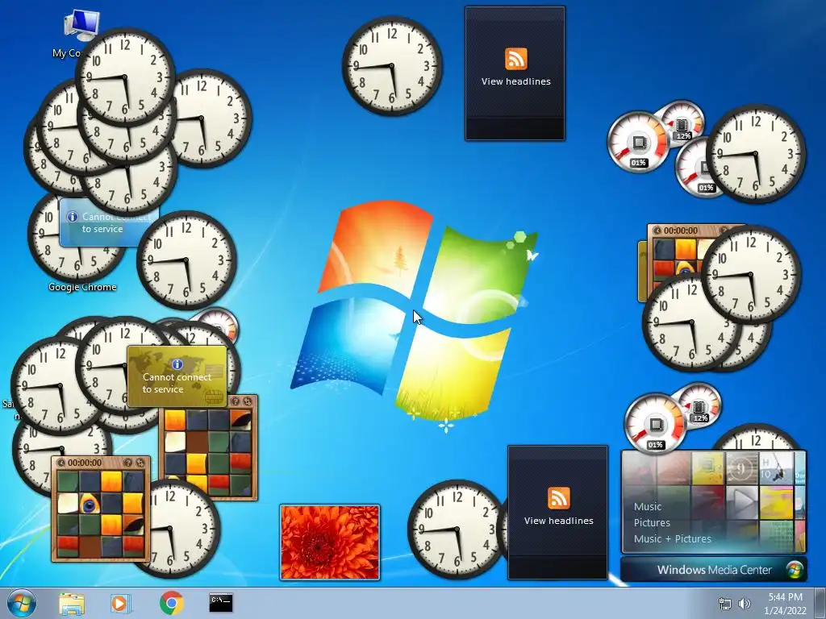Click the question mark icon on the puzzle below currency gadget
This screenshot has width=826, height=619.
236,401
